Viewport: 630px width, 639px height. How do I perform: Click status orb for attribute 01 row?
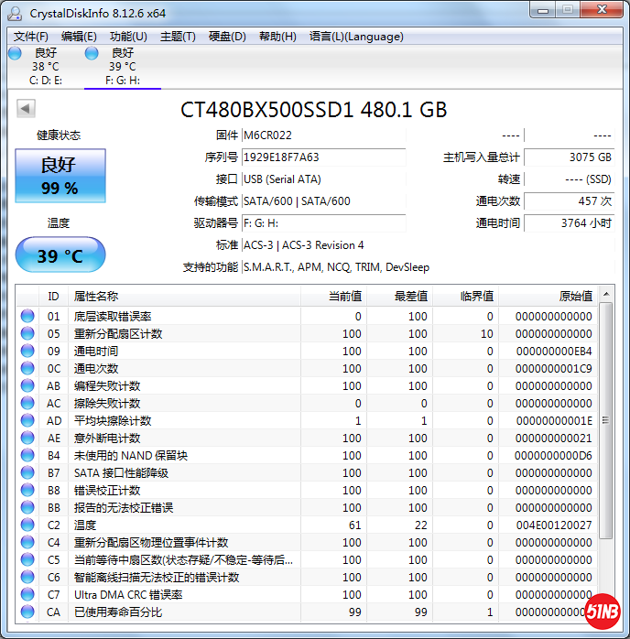coord(28,317)
